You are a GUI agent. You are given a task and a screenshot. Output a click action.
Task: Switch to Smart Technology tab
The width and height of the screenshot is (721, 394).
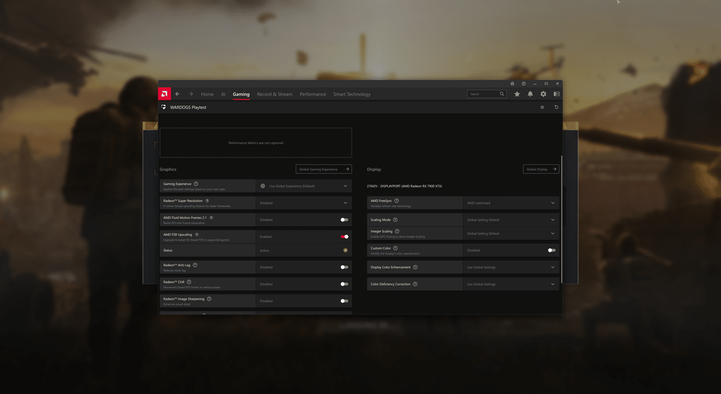tap(352, 94)
